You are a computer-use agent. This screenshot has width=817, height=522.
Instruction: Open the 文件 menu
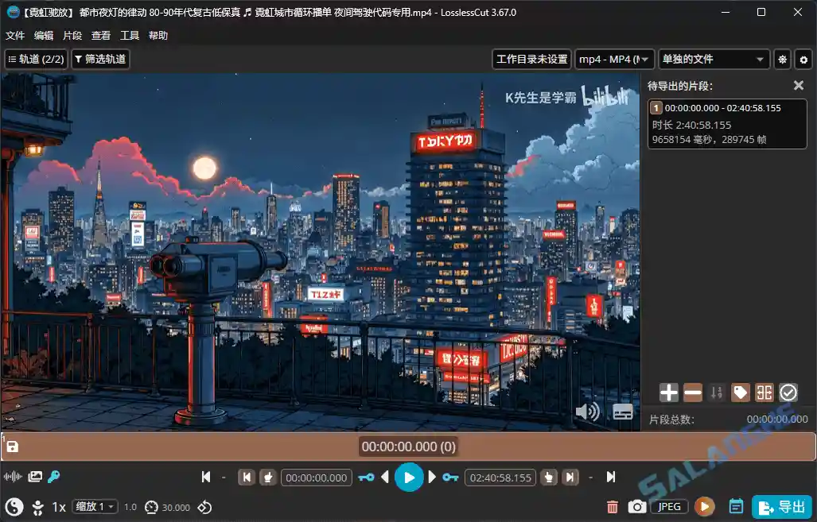coord(16,35)
